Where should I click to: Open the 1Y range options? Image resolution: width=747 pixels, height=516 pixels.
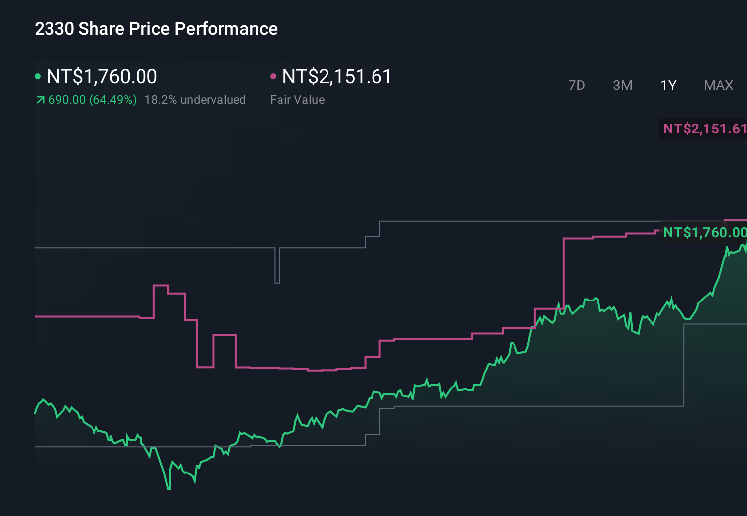(x=668, y=85)
